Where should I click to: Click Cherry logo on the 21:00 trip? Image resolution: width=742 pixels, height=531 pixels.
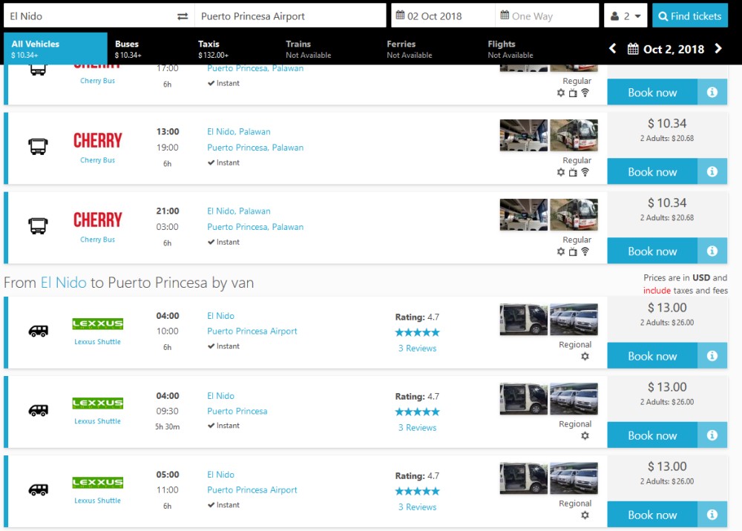97,220
